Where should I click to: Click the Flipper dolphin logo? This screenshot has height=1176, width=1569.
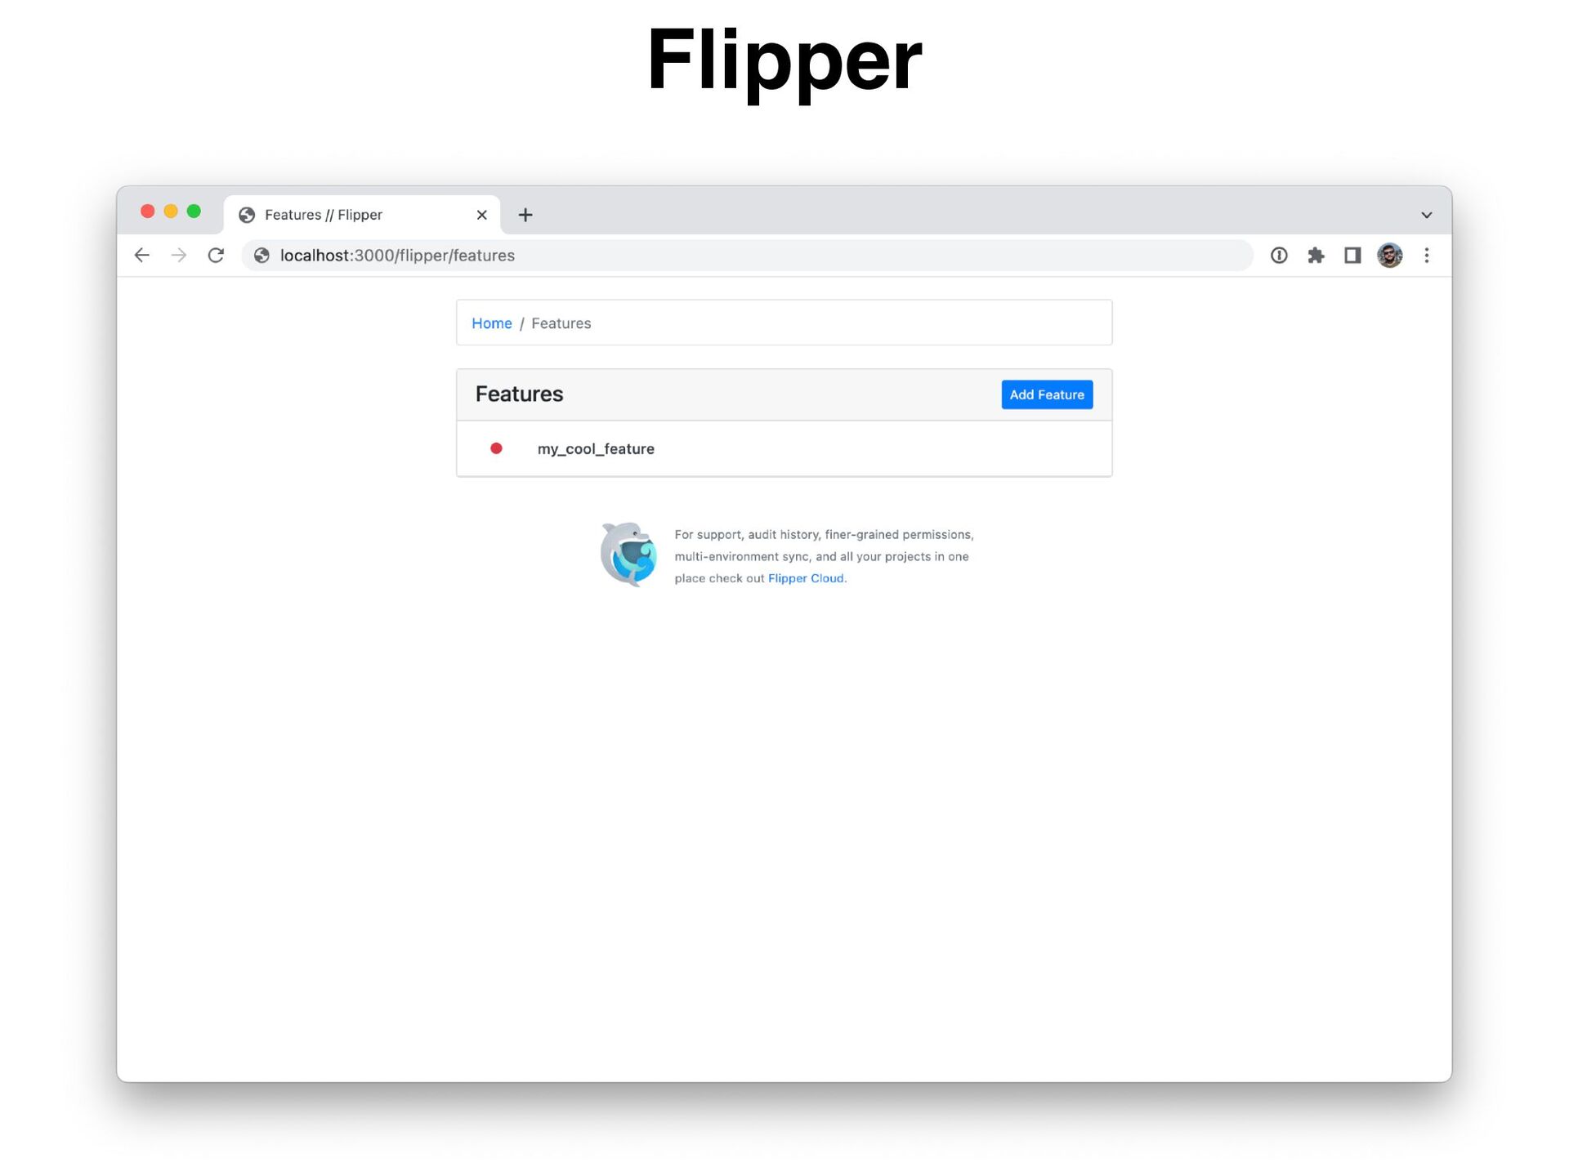pyautogui.click(x=628, y=555)
